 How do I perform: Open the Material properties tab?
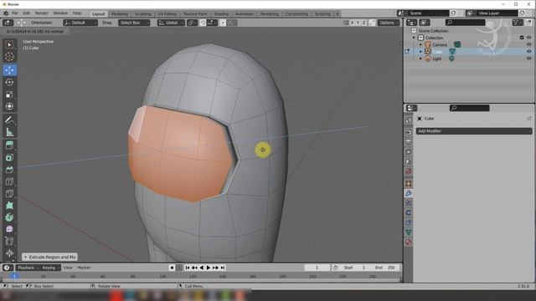point(409,242)
